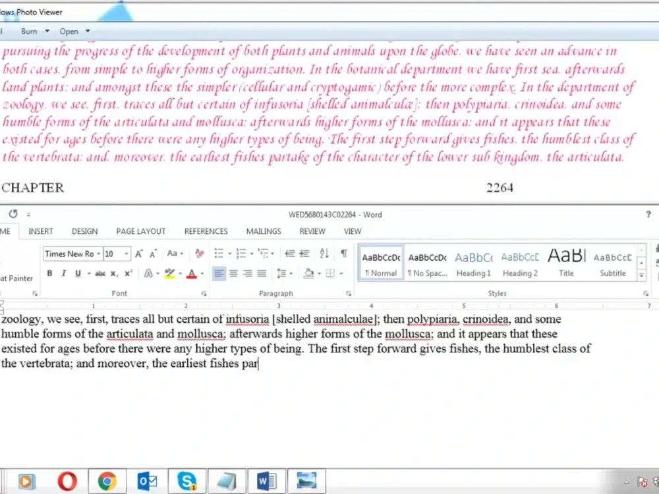Switch to PAGE LAYOUT tab
The height and width of the screenshot is (494, 659).
pyautogui.click(x=141, y=231)
